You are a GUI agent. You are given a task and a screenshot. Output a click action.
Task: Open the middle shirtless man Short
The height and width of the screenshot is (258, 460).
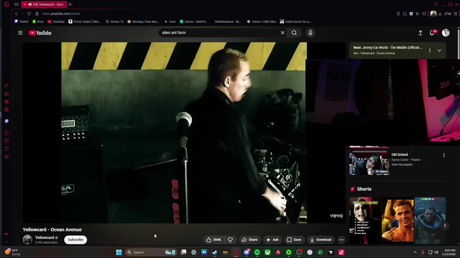(397, 220)
